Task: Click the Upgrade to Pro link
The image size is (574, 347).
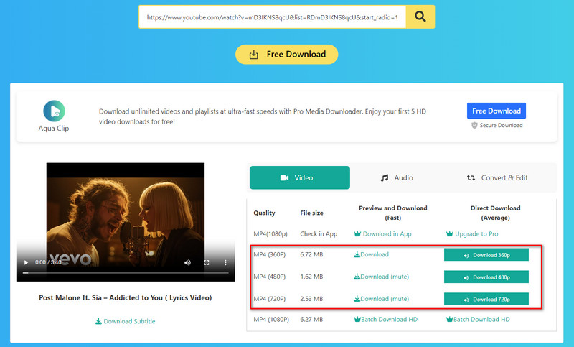Action: click(472, 233)
